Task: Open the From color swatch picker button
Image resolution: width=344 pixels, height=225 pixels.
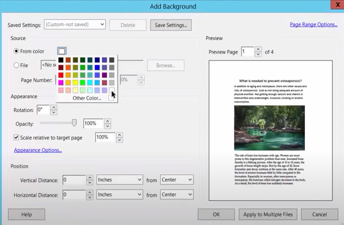Action: point(62,51)
